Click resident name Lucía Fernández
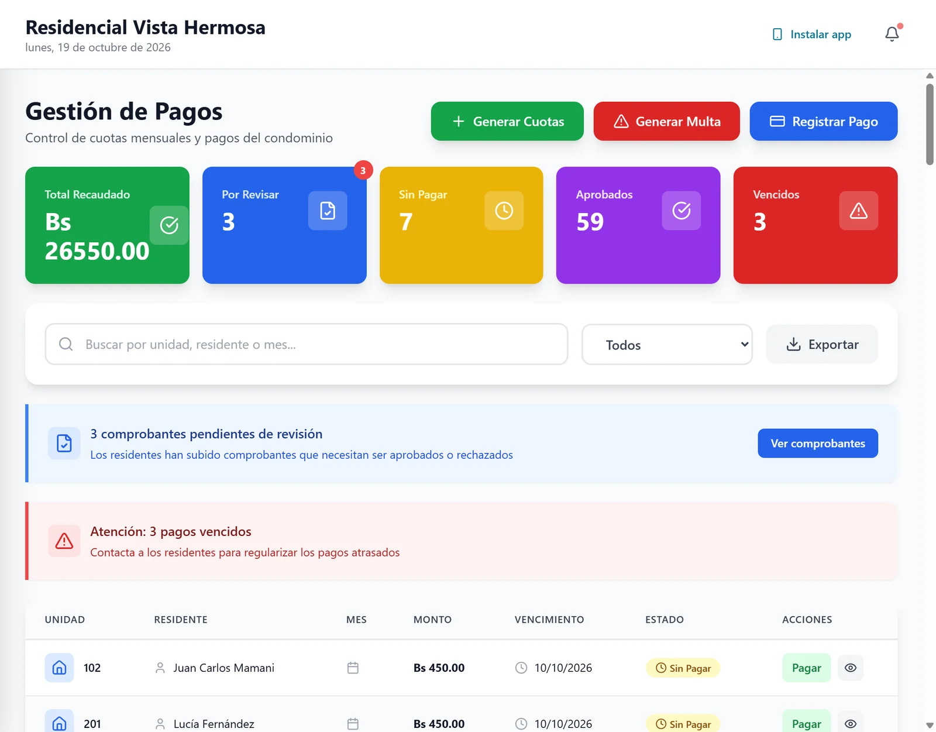This screenshot has height=732, width=936. pyautogui.click(x=214, y=724)
